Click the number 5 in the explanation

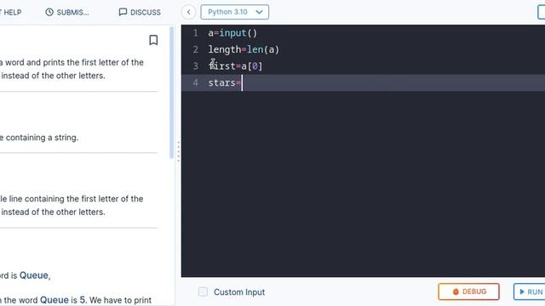[83, 300]
